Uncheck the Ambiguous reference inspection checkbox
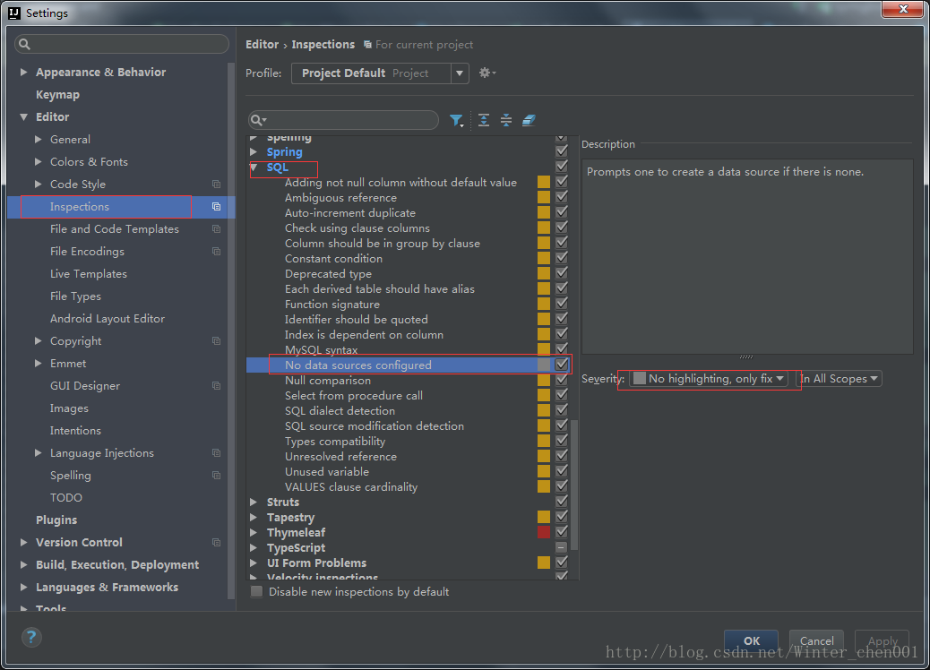 click(x=562, y=197)
